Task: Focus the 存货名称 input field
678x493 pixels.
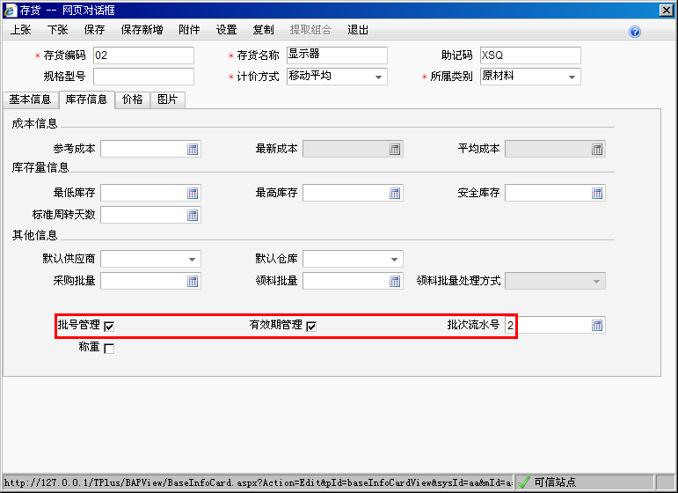Action: pyautogui.click(x=337, y=55)
